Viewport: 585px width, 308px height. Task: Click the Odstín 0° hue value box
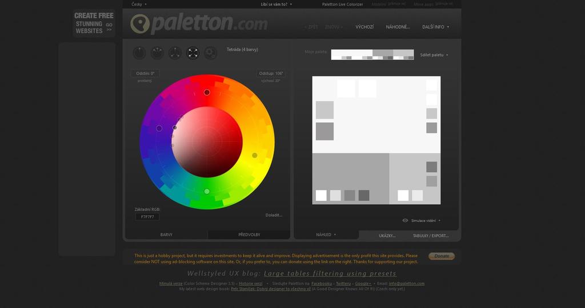point(145,74)
